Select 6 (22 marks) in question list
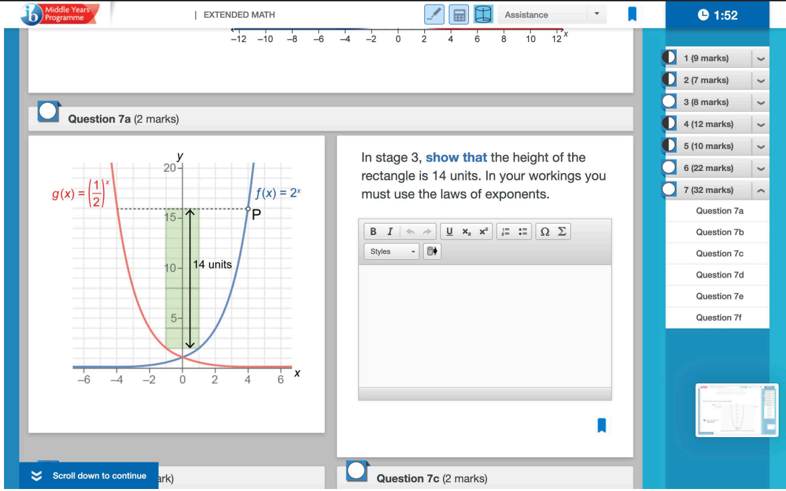 [x=708, y=168]
